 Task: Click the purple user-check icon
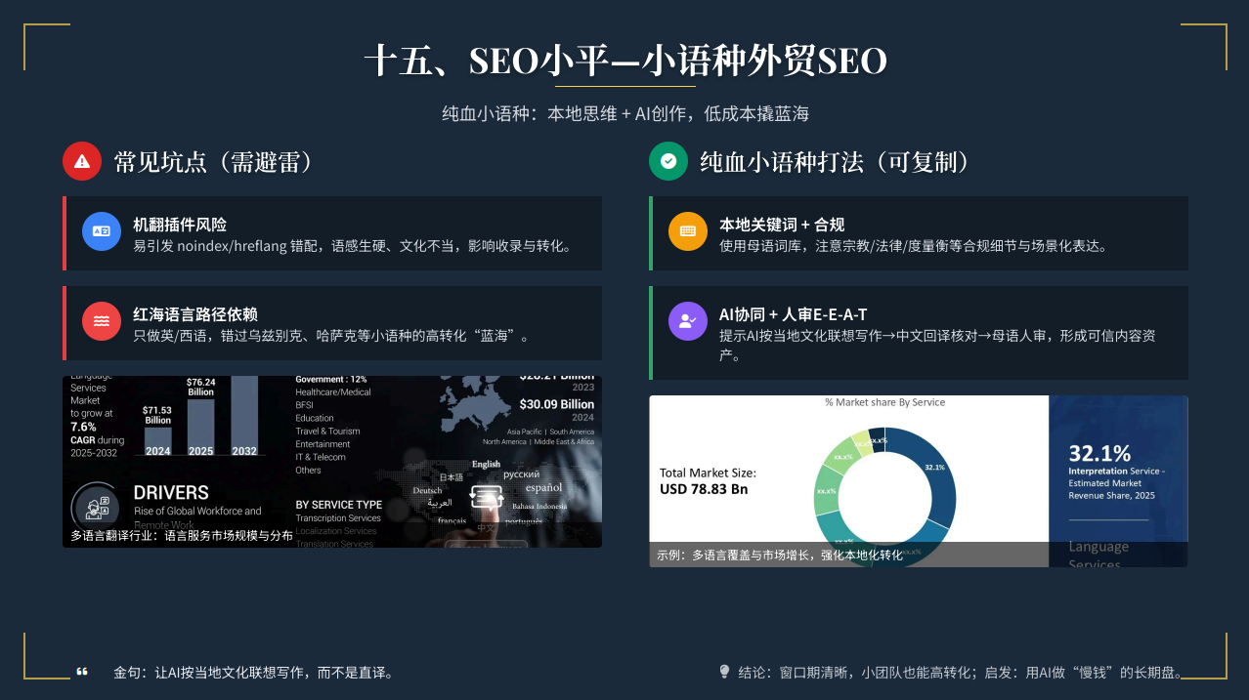pos(688,321)
